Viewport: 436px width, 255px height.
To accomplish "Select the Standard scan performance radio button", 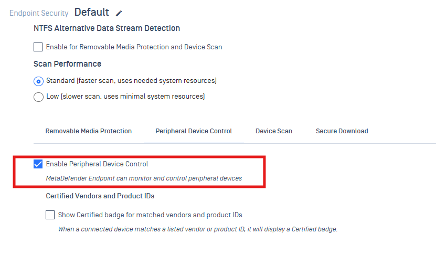I will click(x=38, y=81).
